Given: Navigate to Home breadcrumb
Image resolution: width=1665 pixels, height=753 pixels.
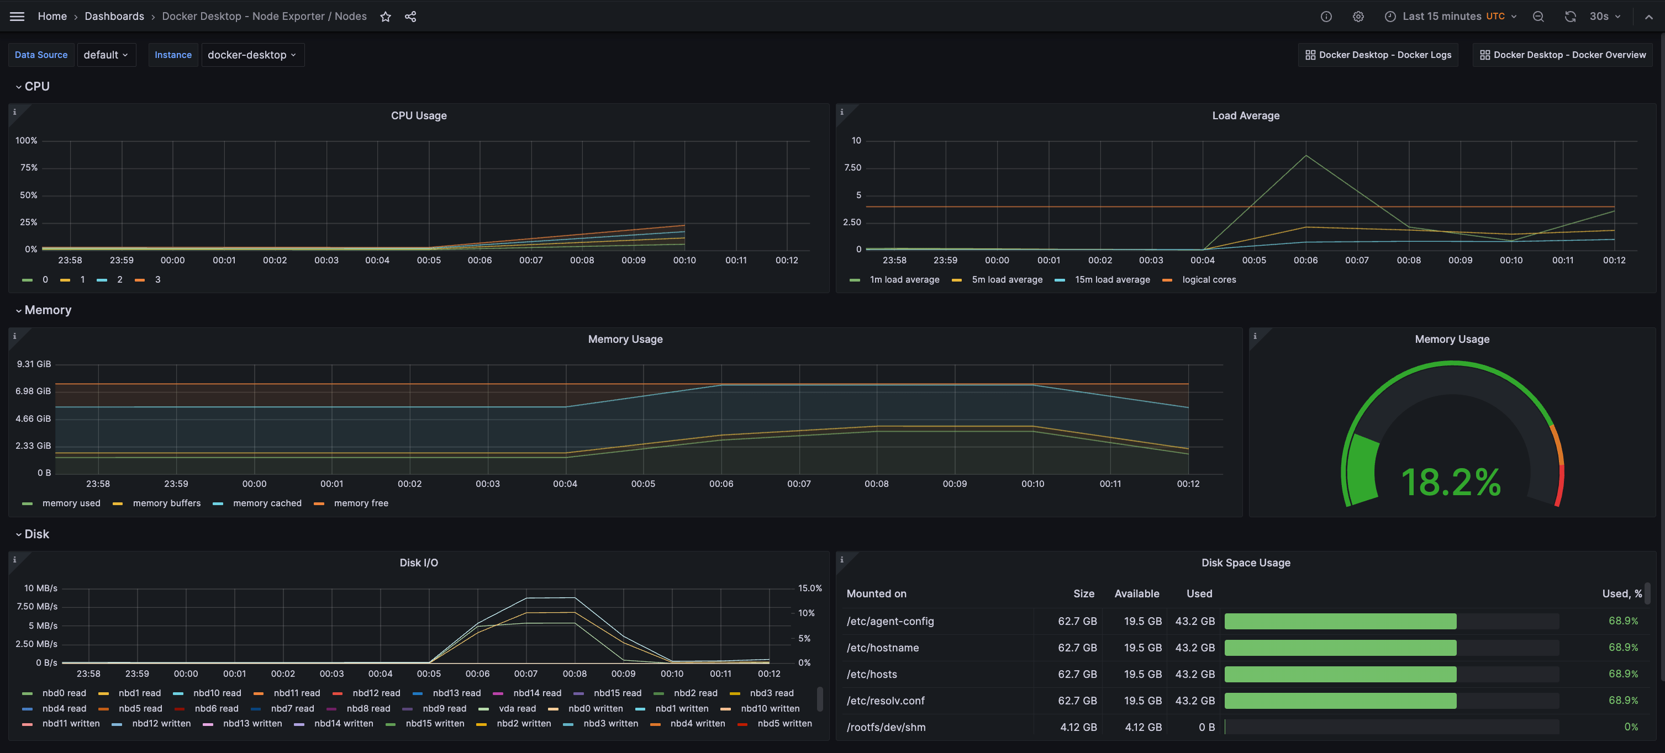Looking at the screenshot, I should [x=52, y=16].
